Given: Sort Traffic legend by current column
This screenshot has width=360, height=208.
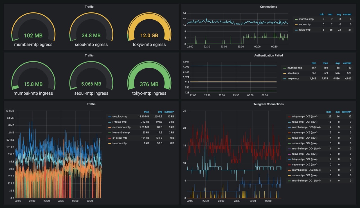Looking at the screenshot, I should coord(169,112).
